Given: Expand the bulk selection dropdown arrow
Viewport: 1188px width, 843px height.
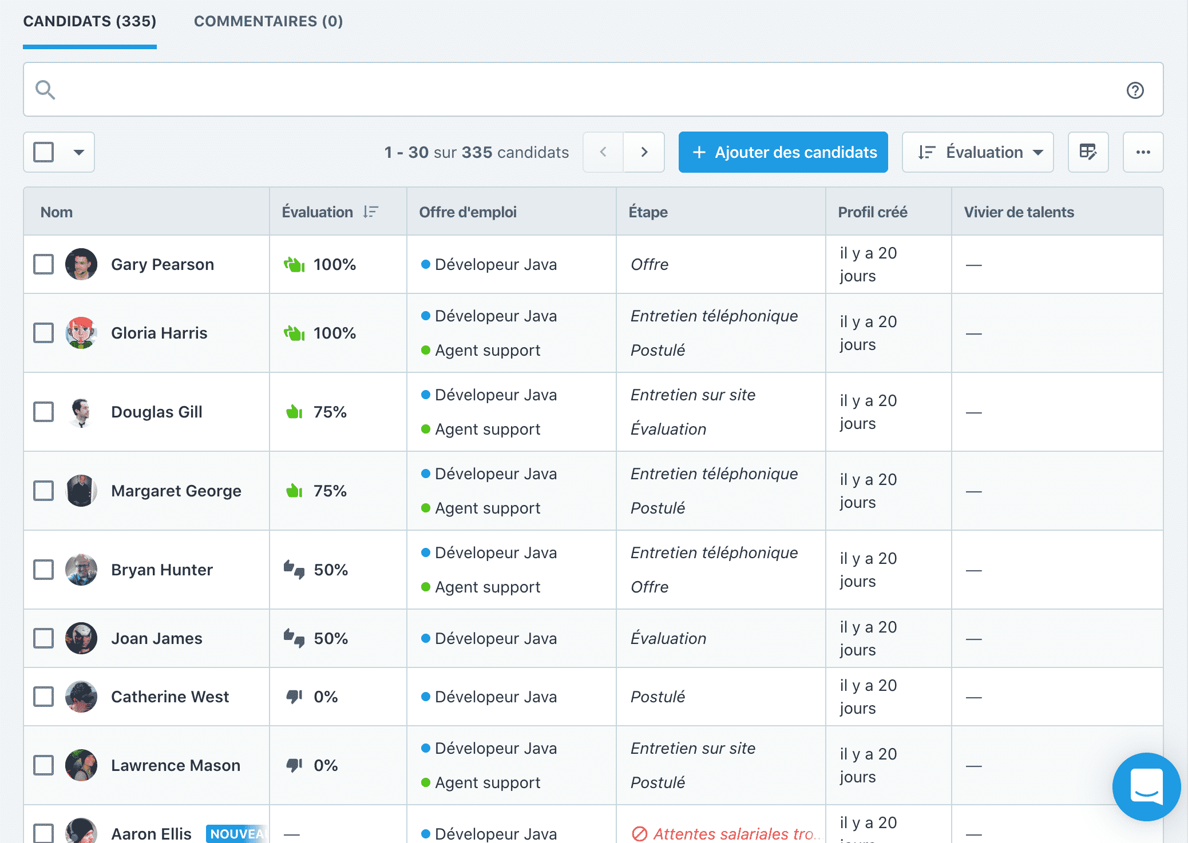Looking at the screenshot, I should click(79, 152).
